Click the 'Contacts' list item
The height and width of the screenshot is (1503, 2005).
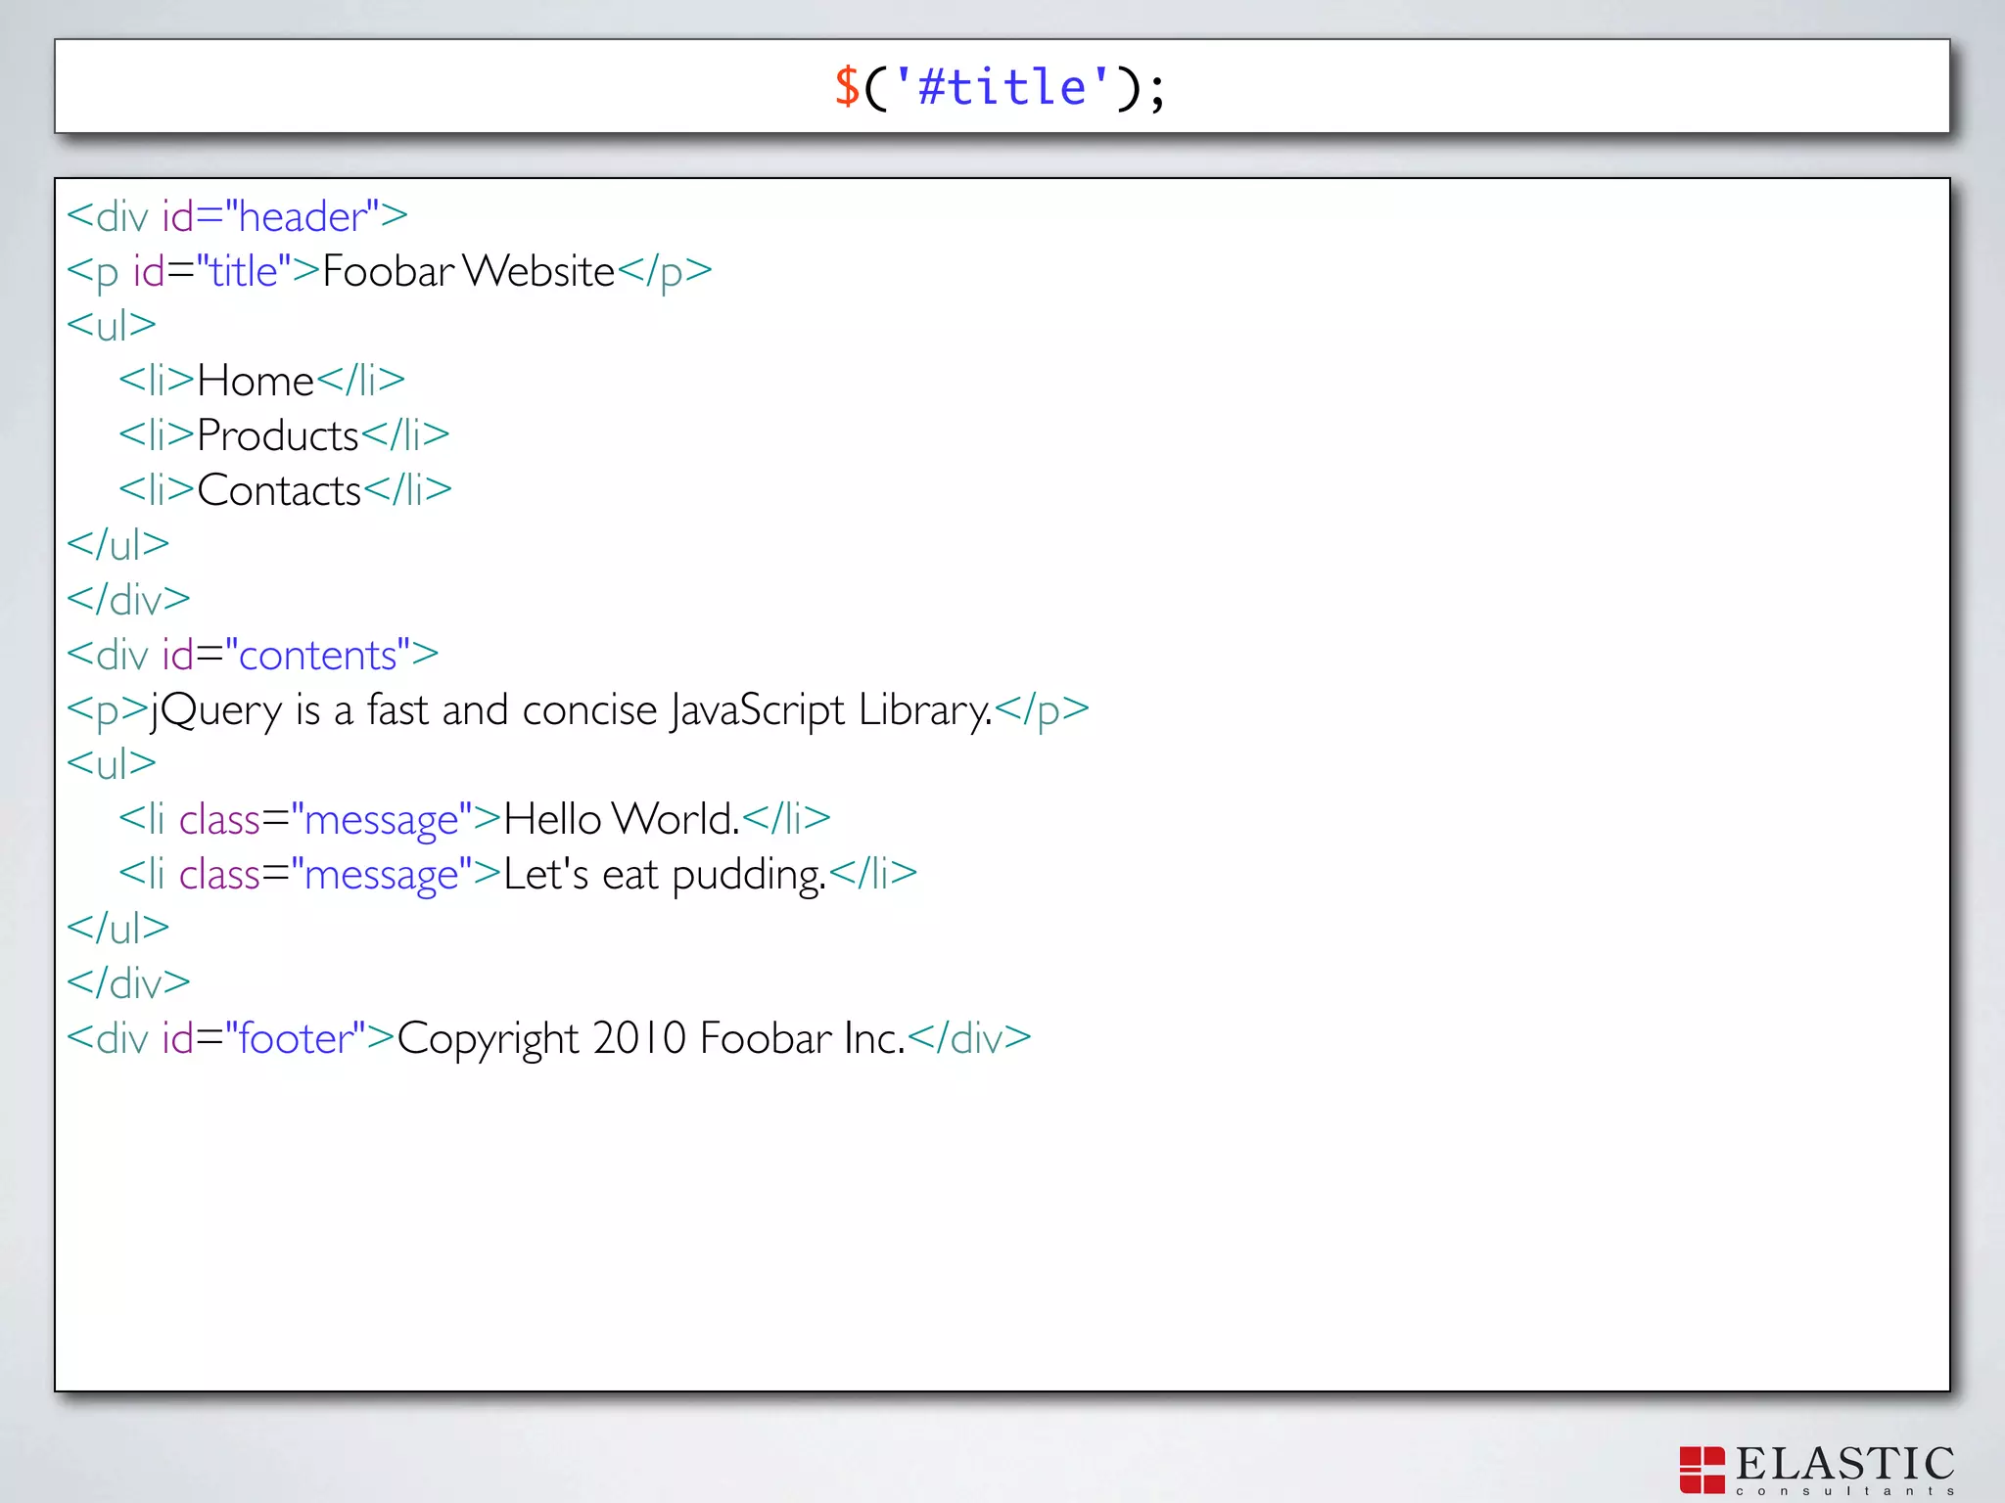(x=285, y=490)
